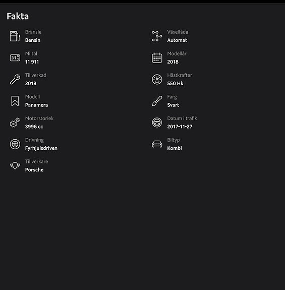The height and width of the screenshot is (290, 285).
Task: Select the wrench icon for Tillverkad
Action: click(15, 79)
